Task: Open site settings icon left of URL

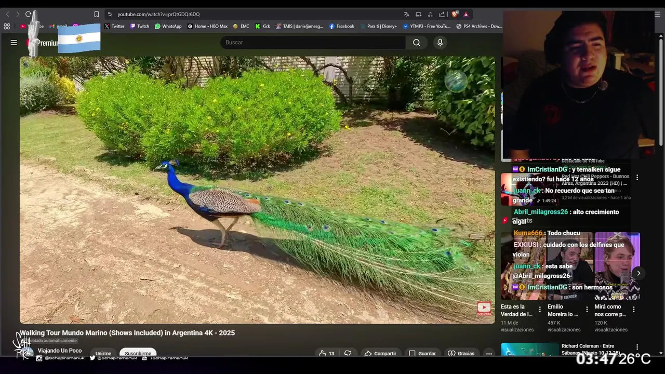Action: [x=110, y=14]
